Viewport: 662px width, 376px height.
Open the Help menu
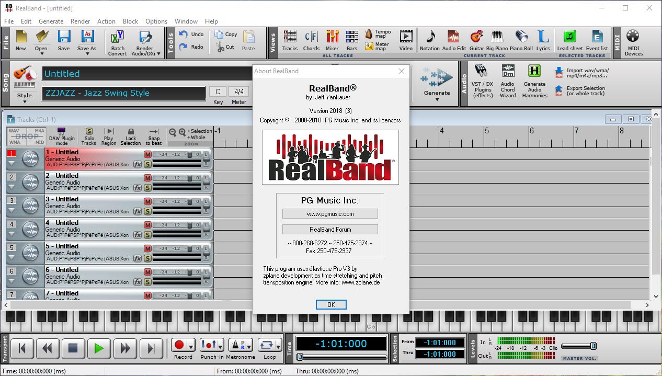[x=211, y=21]
